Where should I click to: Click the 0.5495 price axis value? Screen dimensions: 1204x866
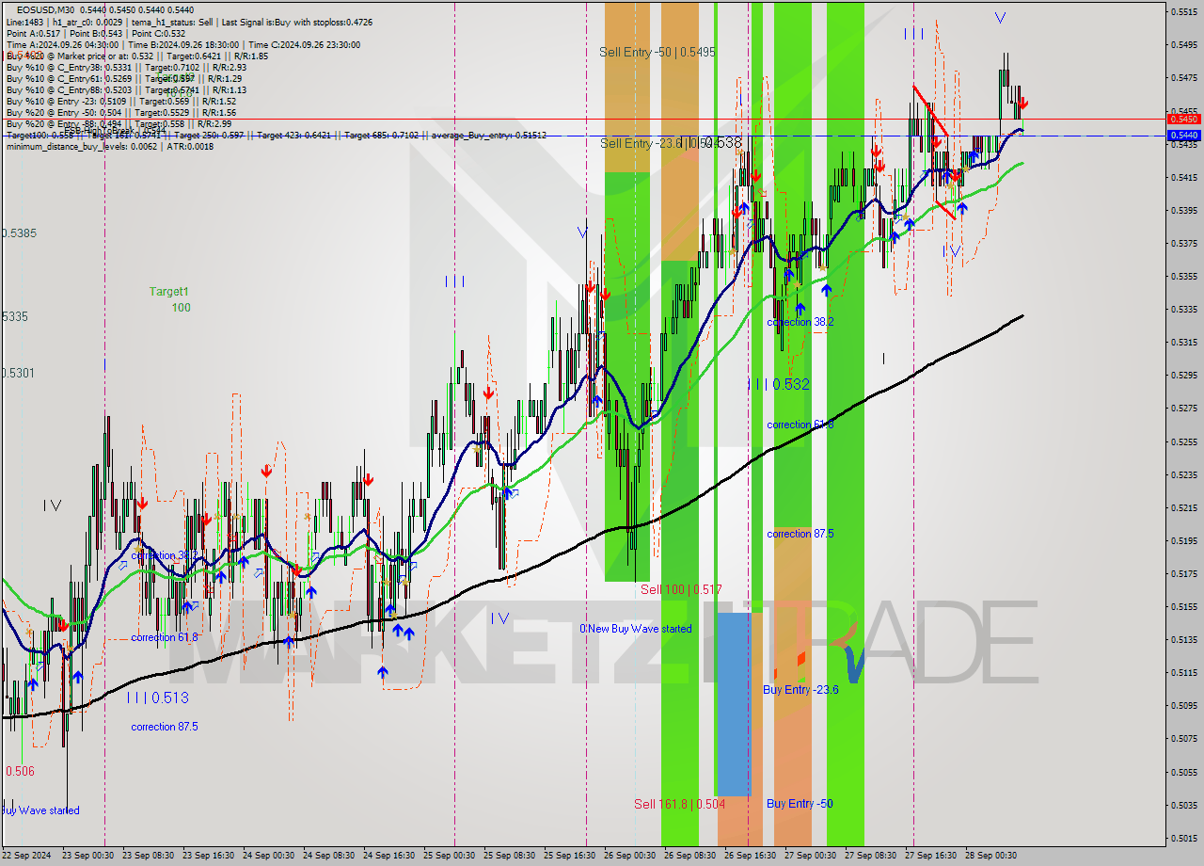tap(1183, 44)
